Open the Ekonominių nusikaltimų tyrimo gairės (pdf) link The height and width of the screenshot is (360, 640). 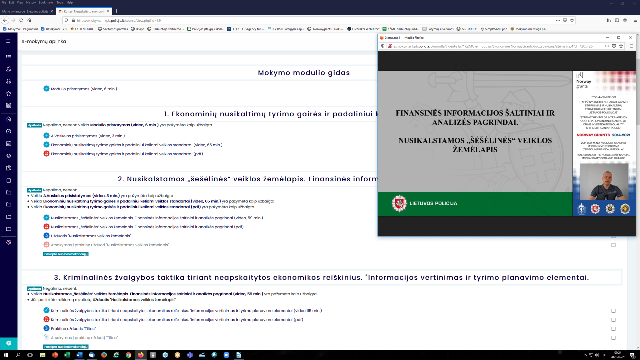pos(127,154)
